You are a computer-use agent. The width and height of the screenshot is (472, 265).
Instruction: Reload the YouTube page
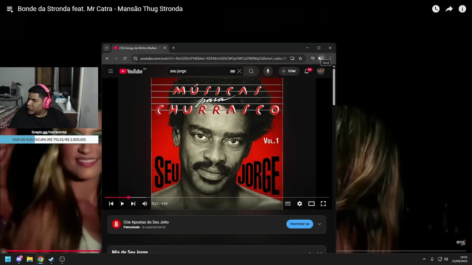pyautogui.click(x=125, y=58)
